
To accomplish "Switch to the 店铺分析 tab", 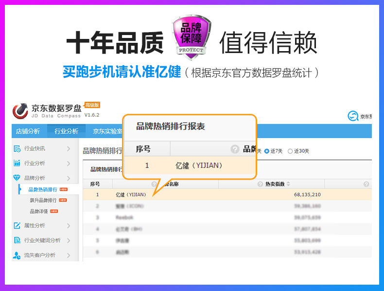I will click(28, 131).
